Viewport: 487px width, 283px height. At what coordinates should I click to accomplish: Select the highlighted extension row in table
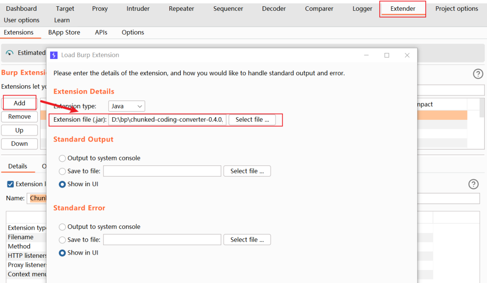442,115
